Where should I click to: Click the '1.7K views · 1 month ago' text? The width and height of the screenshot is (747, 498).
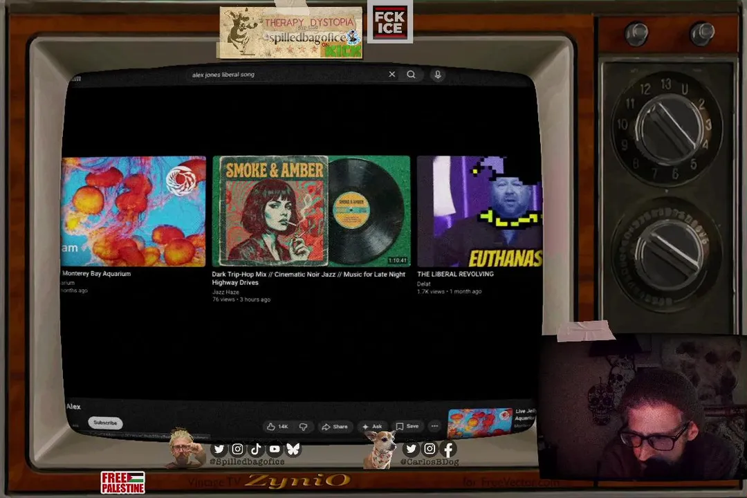coord(450,291)
